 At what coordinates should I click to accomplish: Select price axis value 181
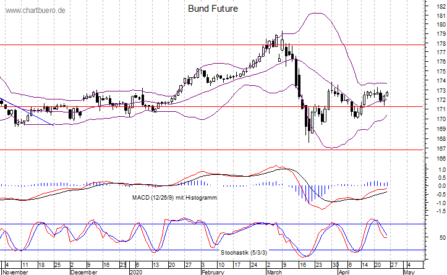pyautogui.click(x=441, y=16)
